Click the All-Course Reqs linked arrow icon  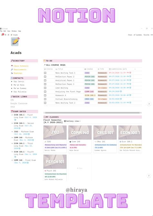[x=45, y=65]
